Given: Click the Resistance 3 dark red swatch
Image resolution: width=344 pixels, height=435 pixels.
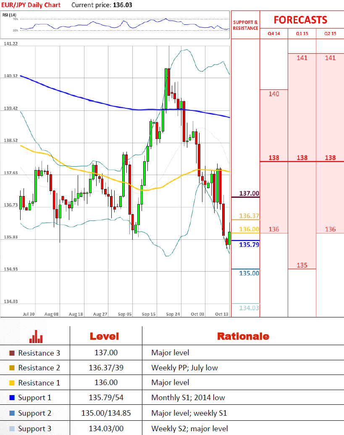Looking at the screenshot, I should coord(12,353).
